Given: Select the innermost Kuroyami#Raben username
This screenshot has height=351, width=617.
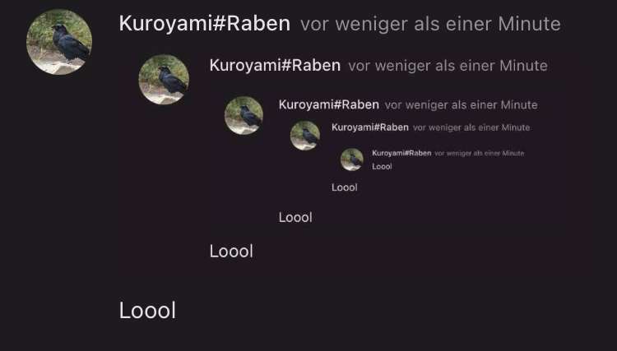Looking at the screenshot, I should 401,153.
